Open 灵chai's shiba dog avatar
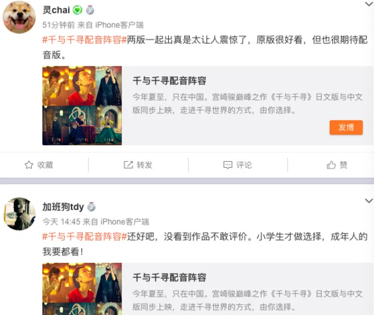The width and height of the screenshot is (374, 315). tap(19, 17)
